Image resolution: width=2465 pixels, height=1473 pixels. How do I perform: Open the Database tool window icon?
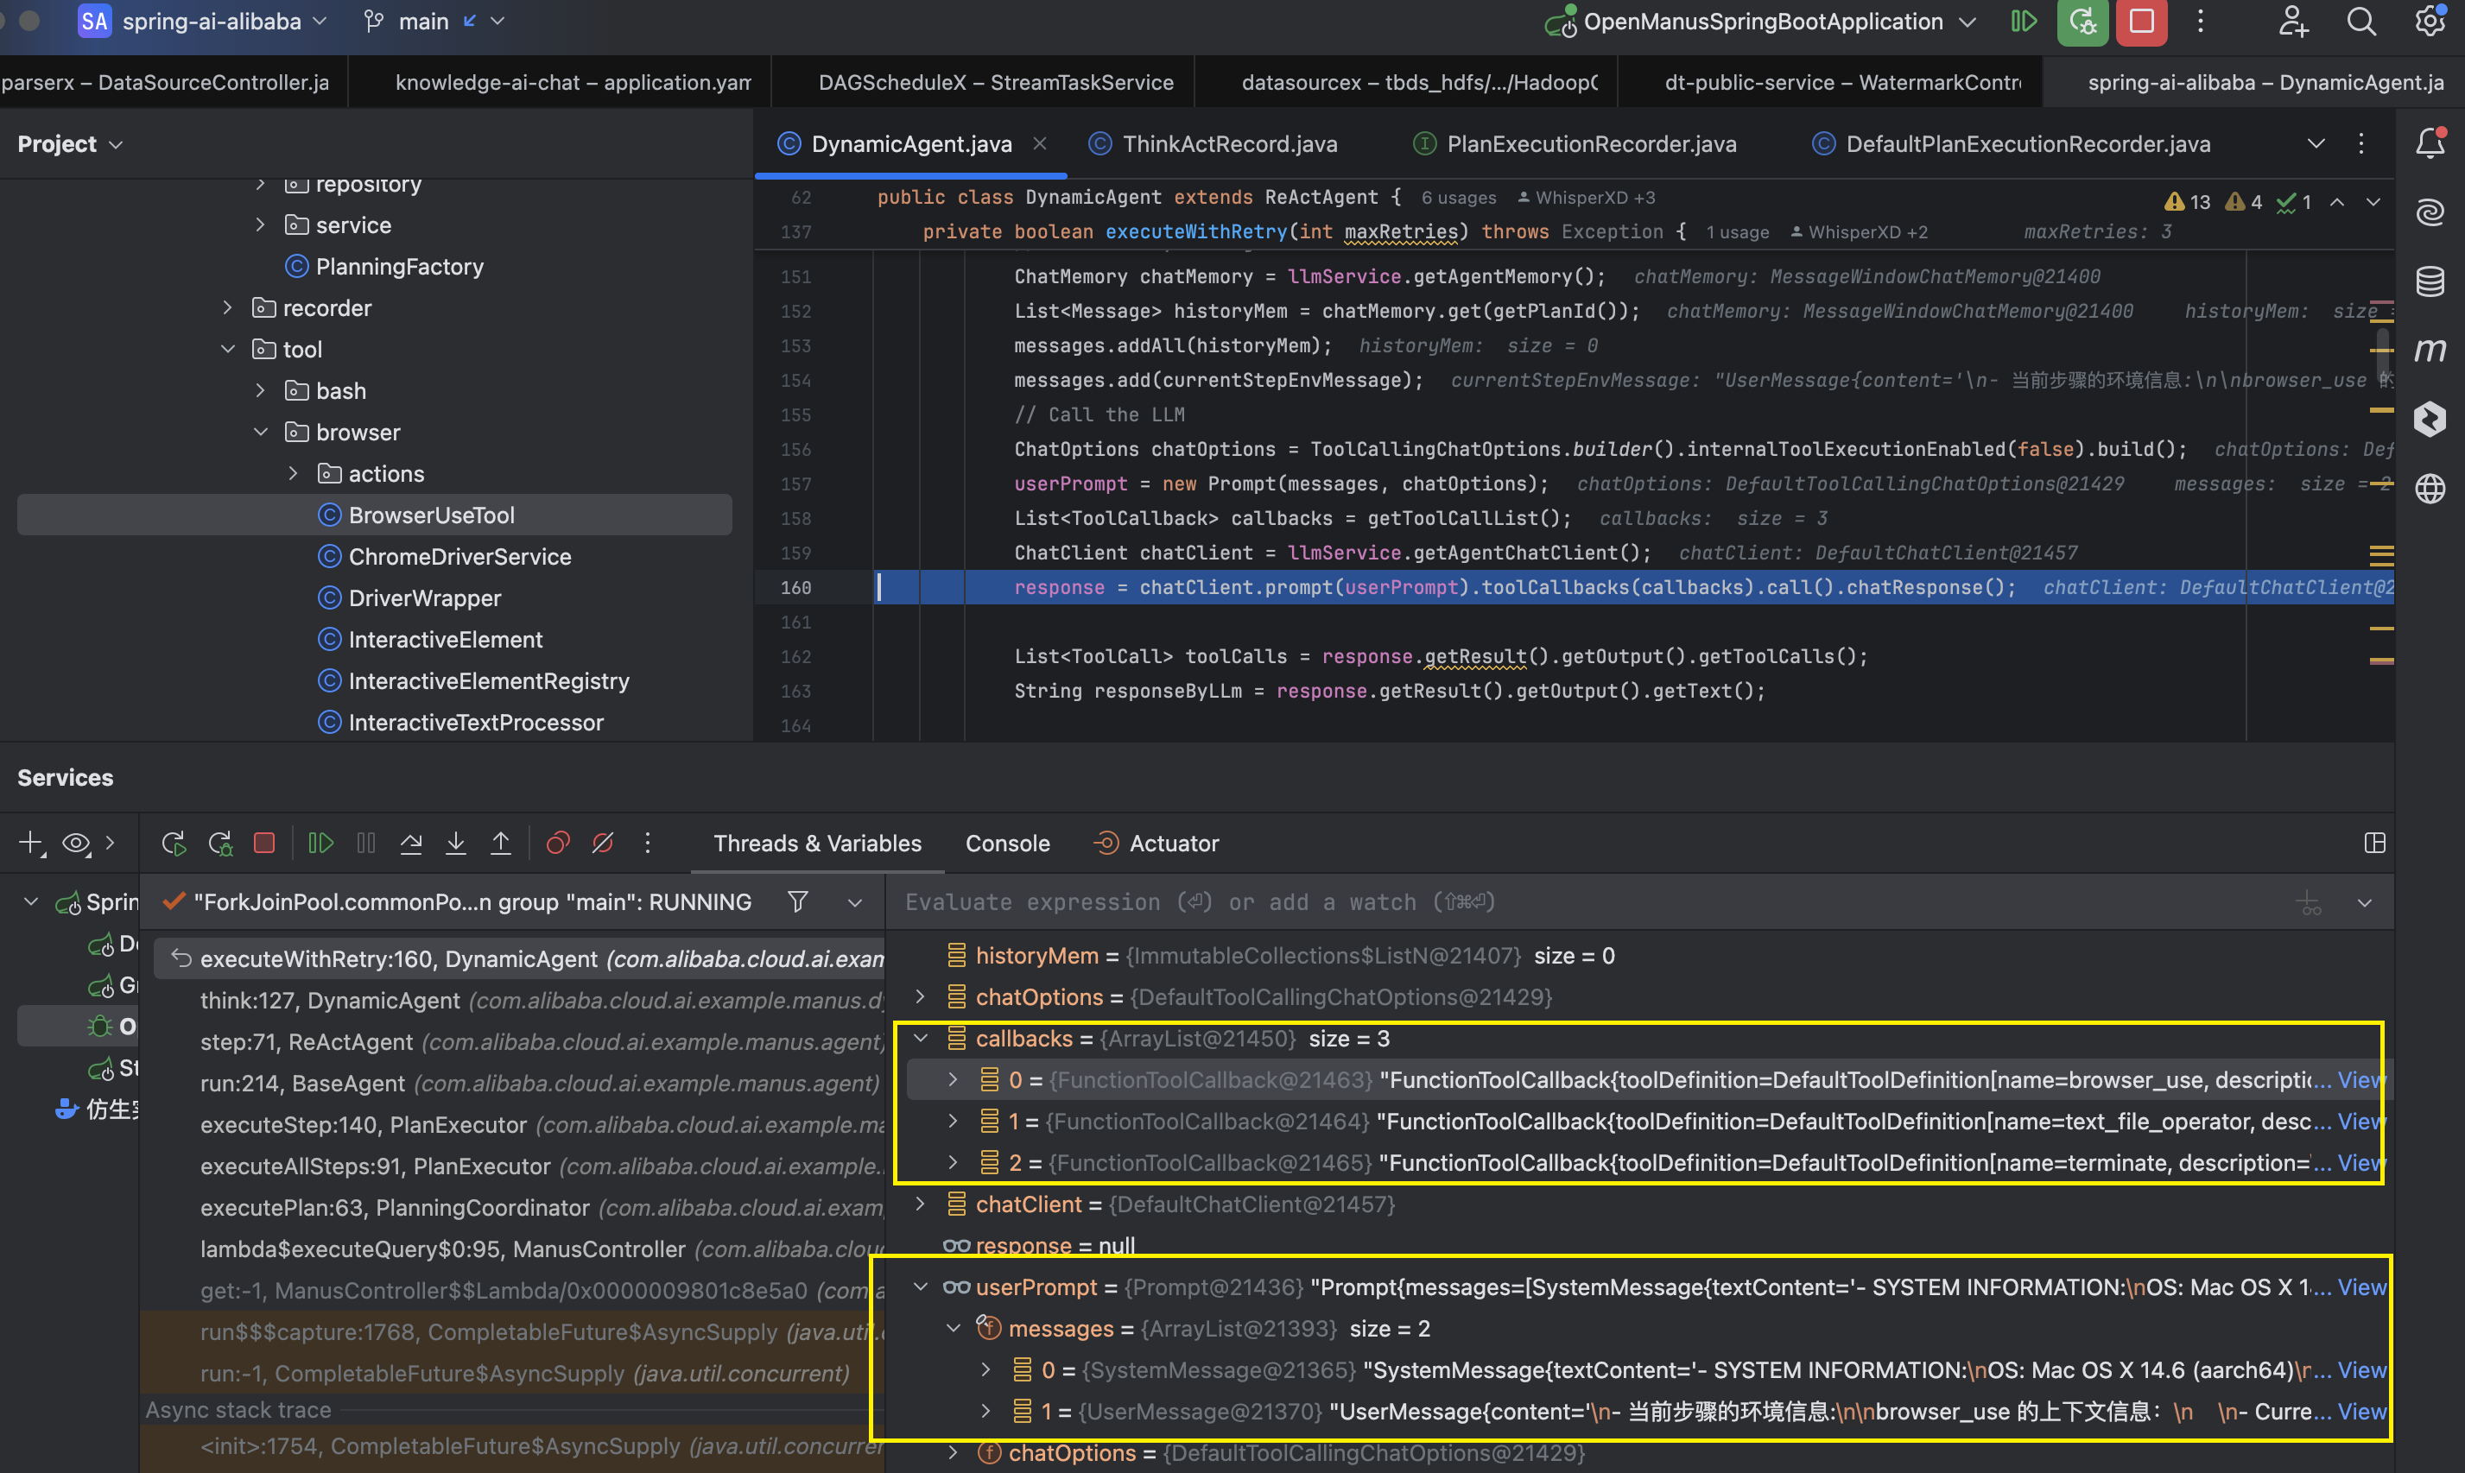click(2430, 281)
